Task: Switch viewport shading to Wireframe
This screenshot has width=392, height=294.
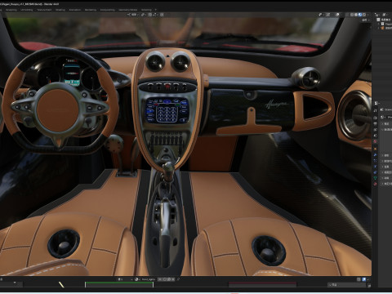Action: [352, 15]
